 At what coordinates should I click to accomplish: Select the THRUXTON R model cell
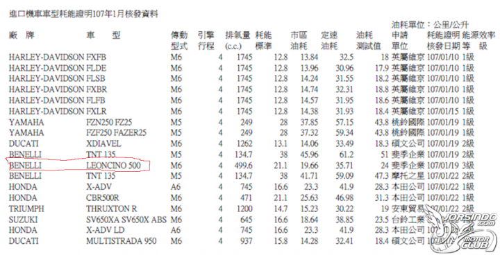[x=111, y=209]
